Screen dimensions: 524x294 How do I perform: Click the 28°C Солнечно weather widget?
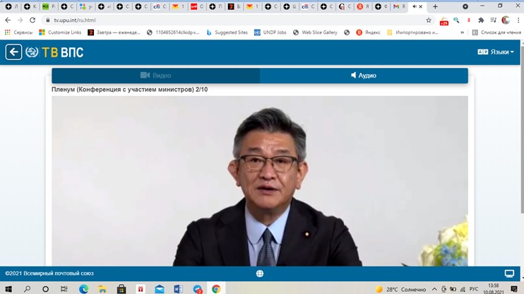[400, 289]
